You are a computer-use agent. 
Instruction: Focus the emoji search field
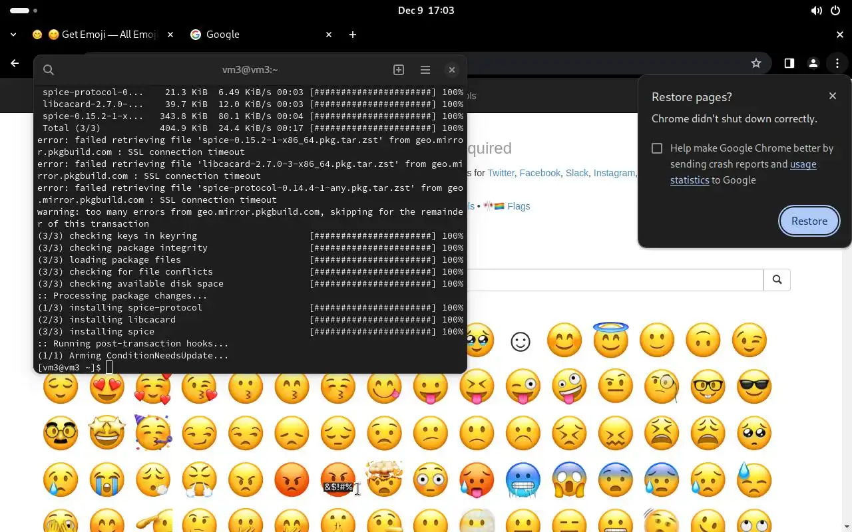(x=615, y=280)
